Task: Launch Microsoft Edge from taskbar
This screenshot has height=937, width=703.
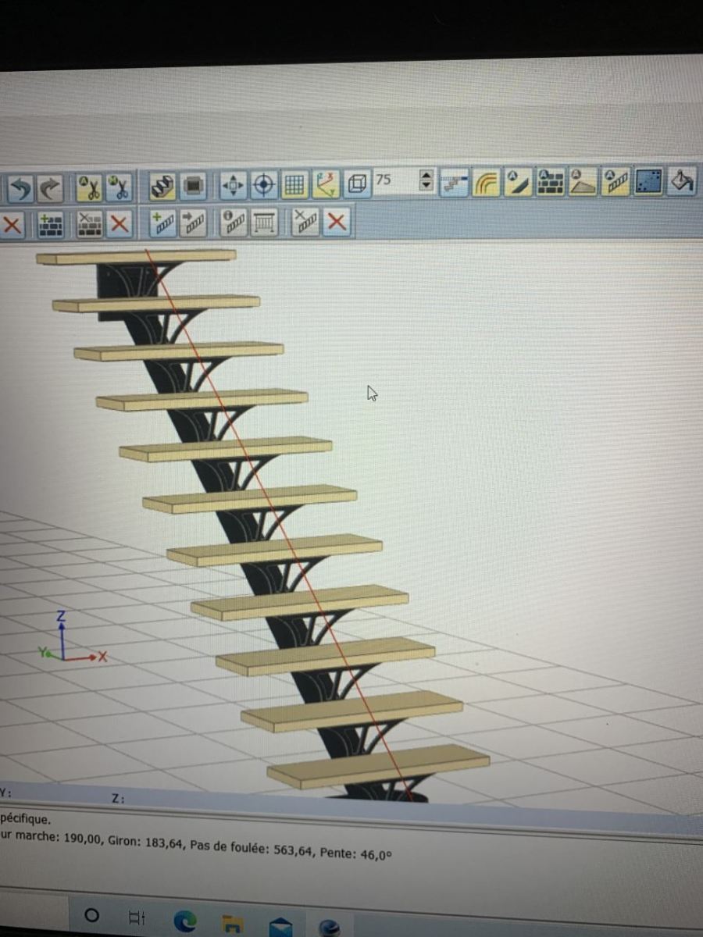Action: (x=184, y=921)
